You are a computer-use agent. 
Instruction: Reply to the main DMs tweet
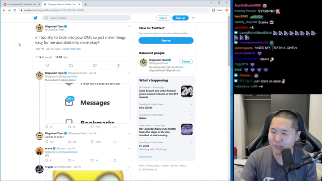(x=47, y=65)
